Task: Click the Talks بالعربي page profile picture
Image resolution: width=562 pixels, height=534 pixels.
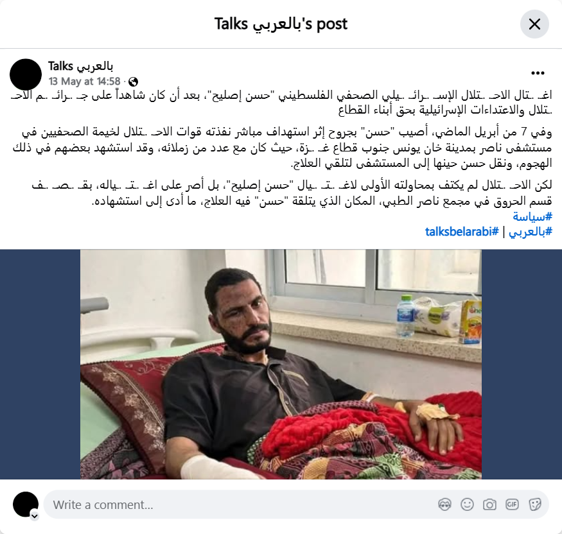Action: 26,74
